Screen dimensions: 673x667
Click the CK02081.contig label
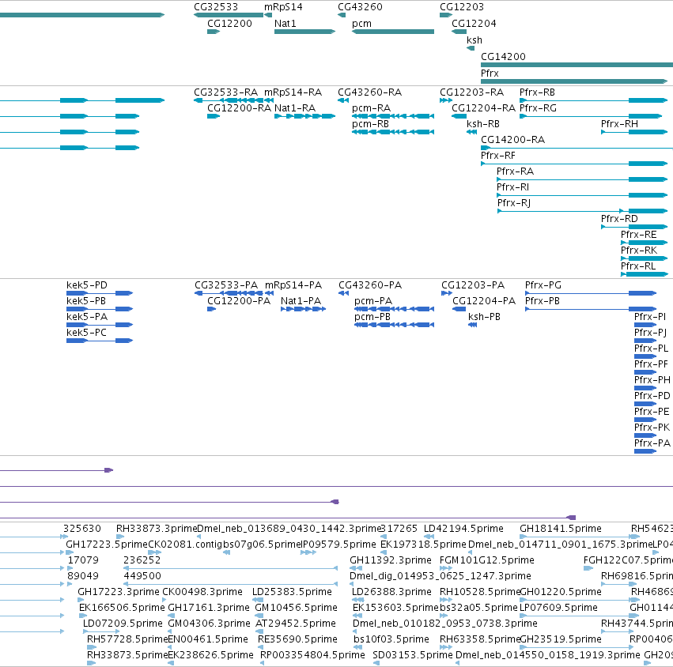point(185,545)
